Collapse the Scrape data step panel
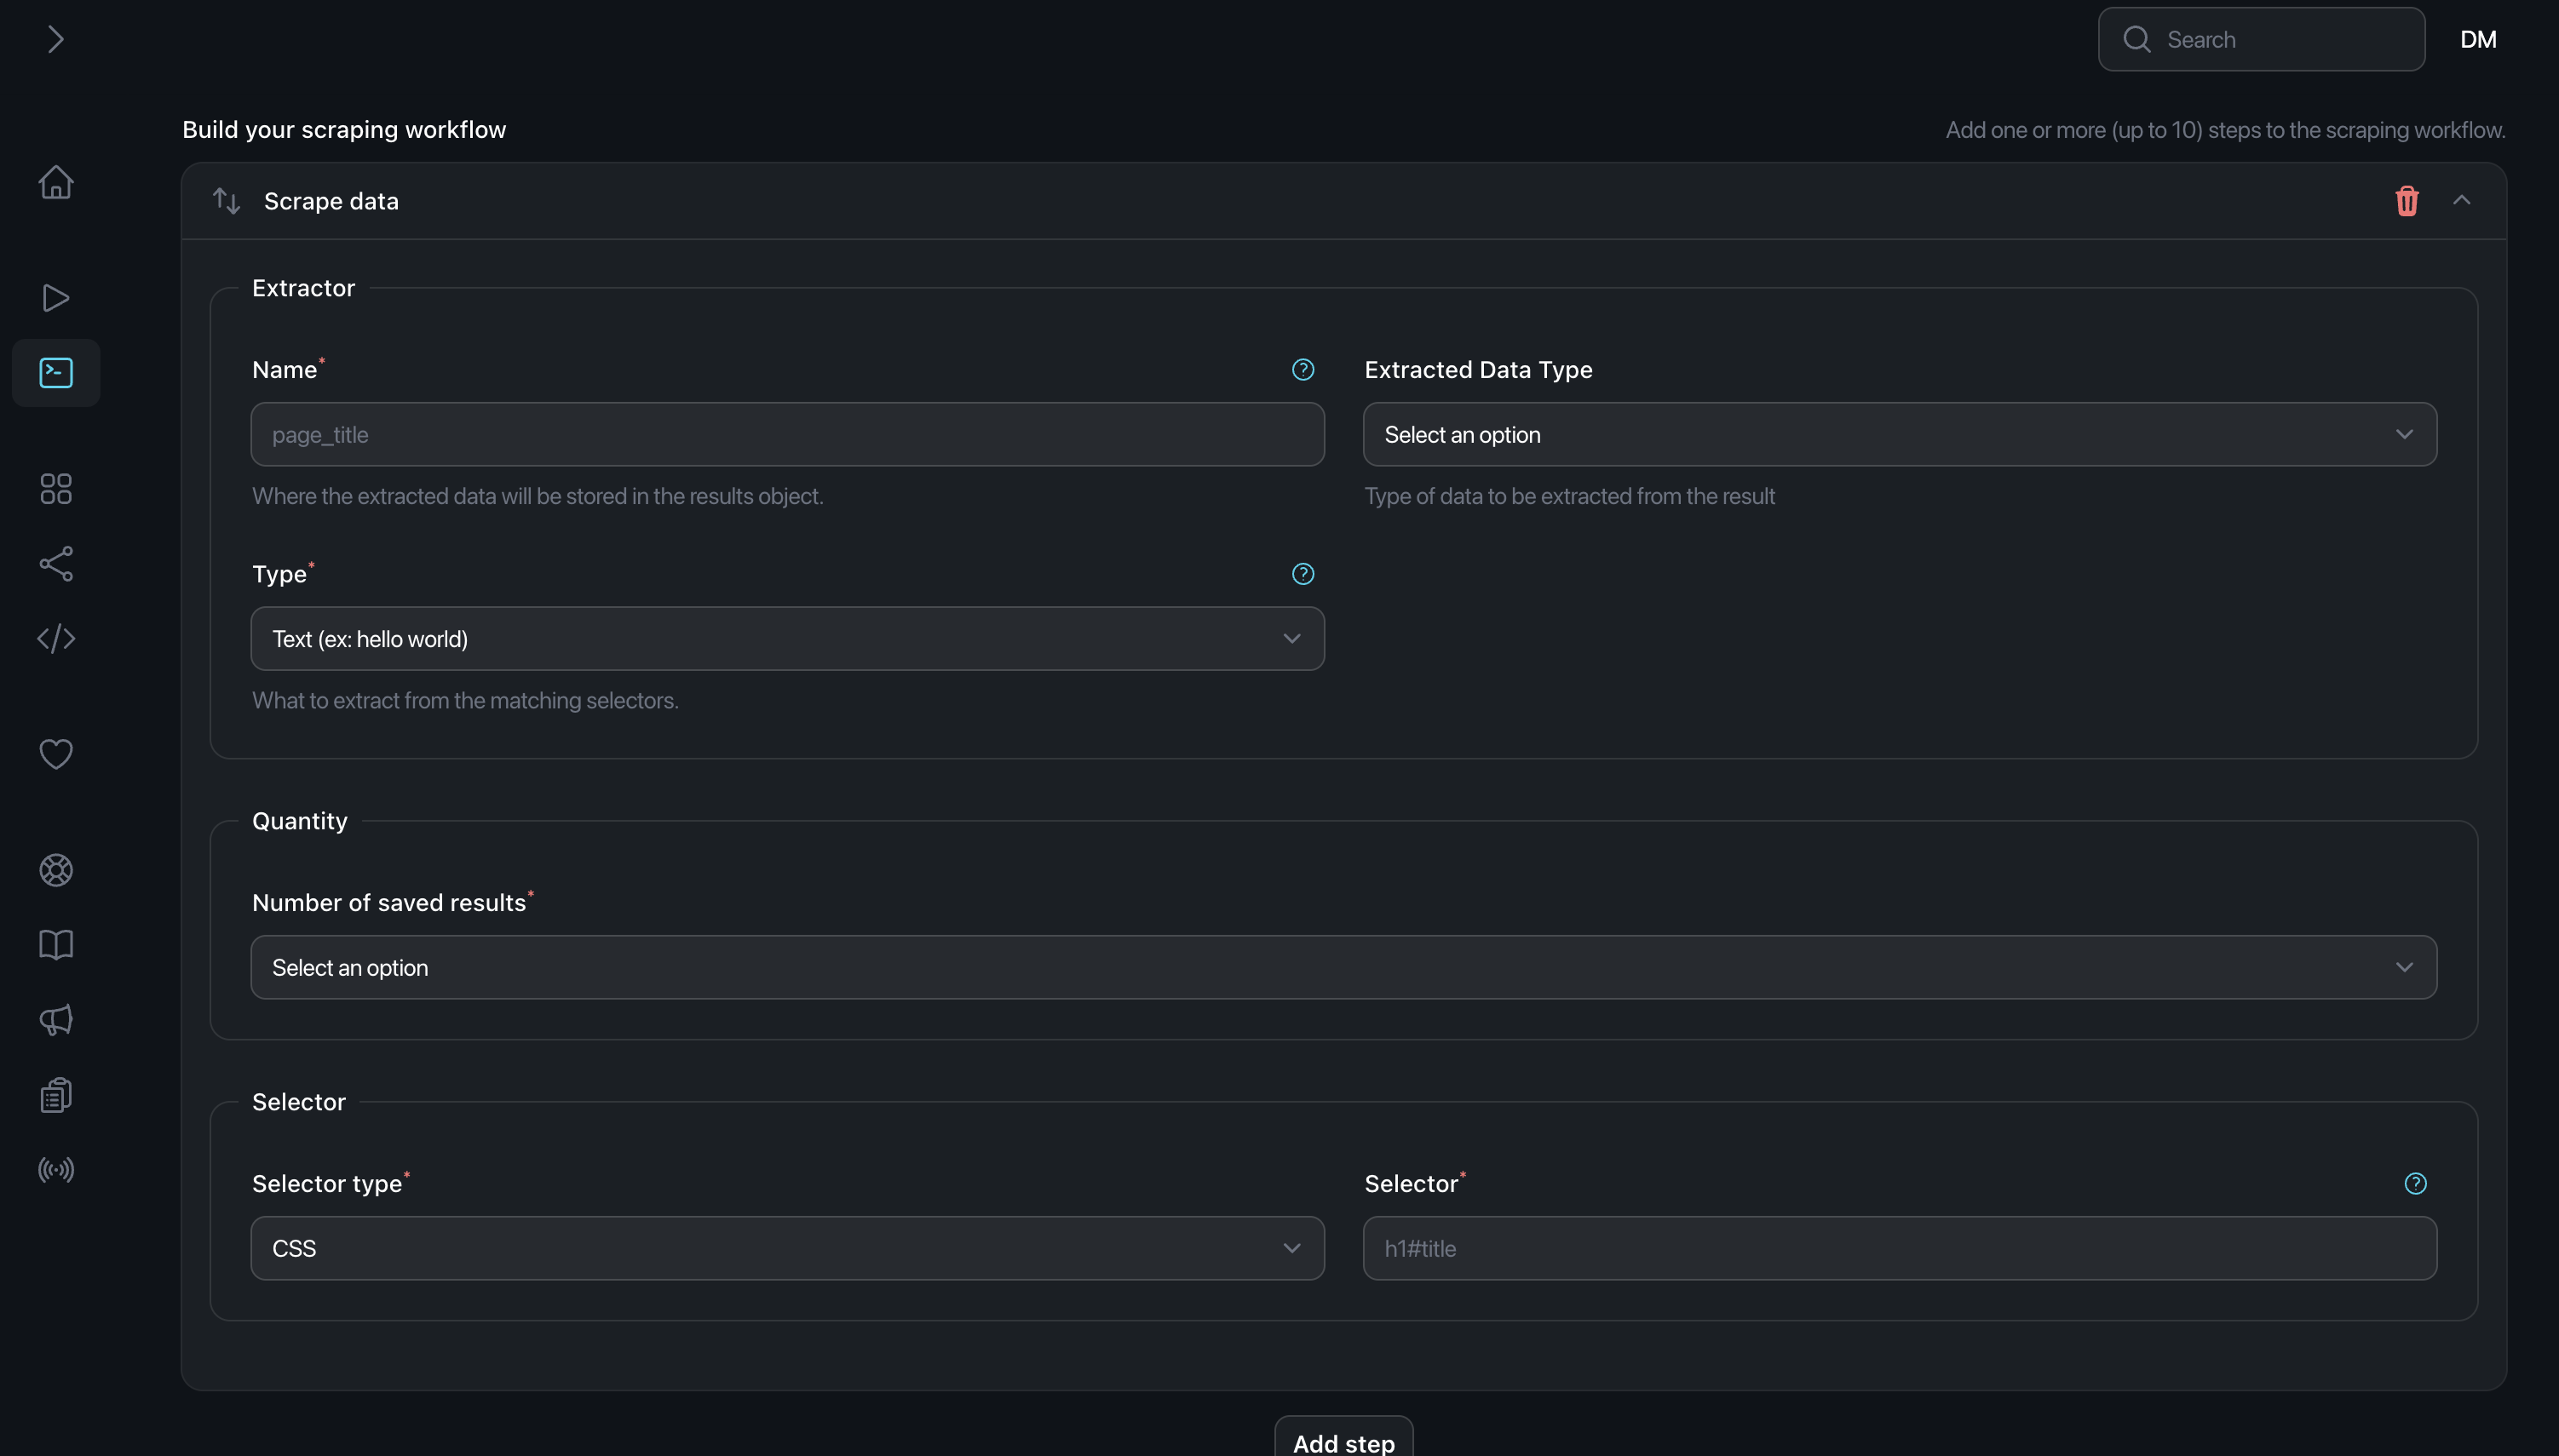 tap(2462, 201)
